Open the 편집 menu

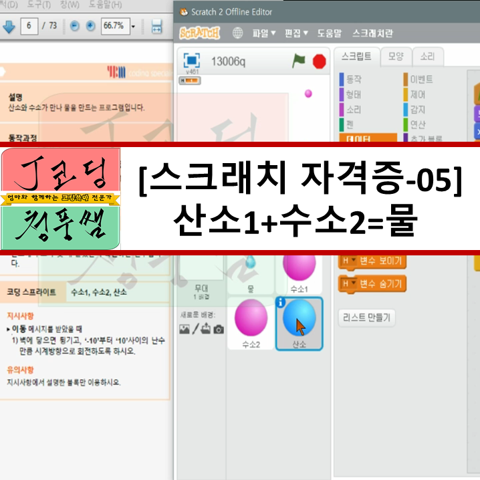(296, 33)
